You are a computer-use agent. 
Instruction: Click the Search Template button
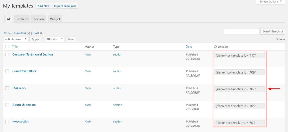pos(273,31)
